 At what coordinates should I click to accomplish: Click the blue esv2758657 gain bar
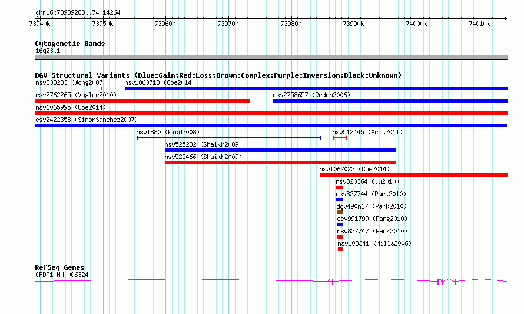coord(390,101)
